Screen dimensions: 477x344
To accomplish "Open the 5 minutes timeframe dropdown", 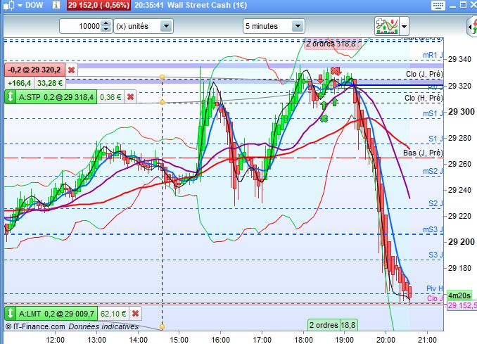I will pyautogui.click(x=274, y=26).
